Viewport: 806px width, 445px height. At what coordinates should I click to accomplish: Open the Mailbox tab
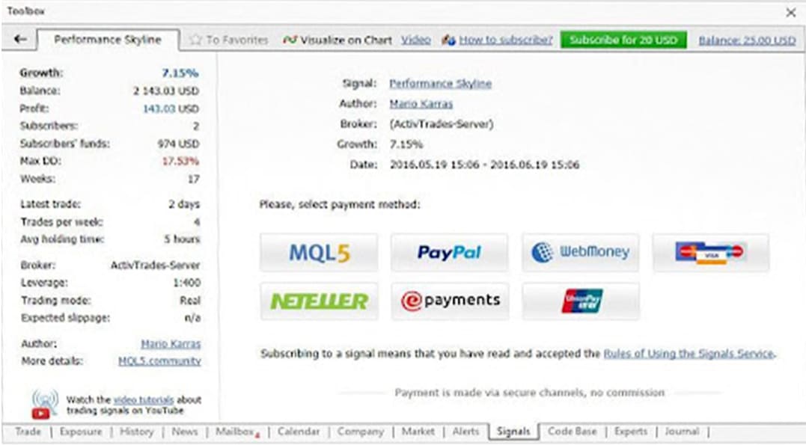(x=236, y=431)
